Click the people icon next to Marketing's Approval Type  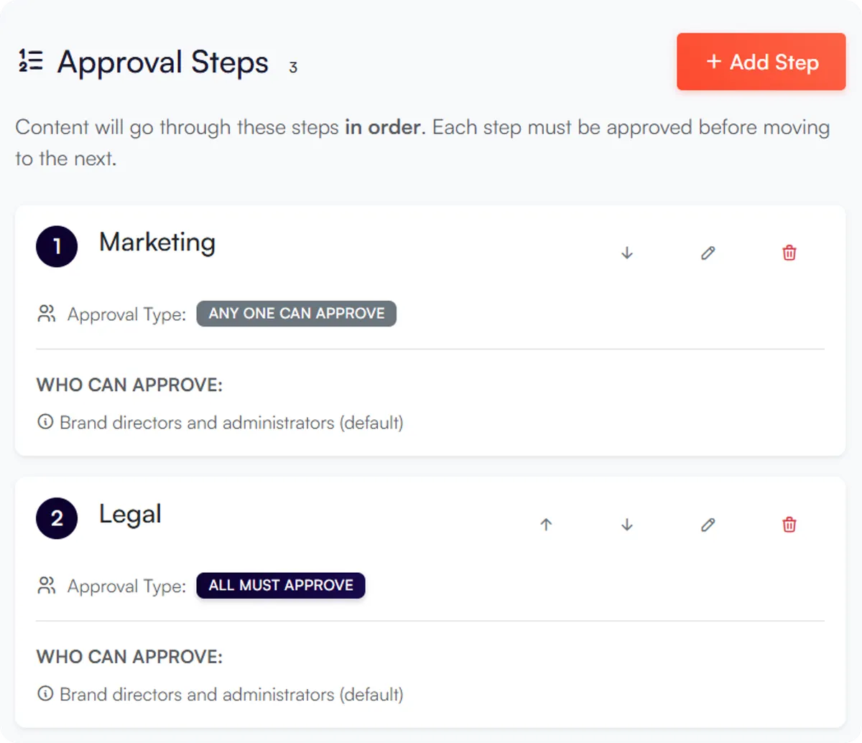[46, 314]
